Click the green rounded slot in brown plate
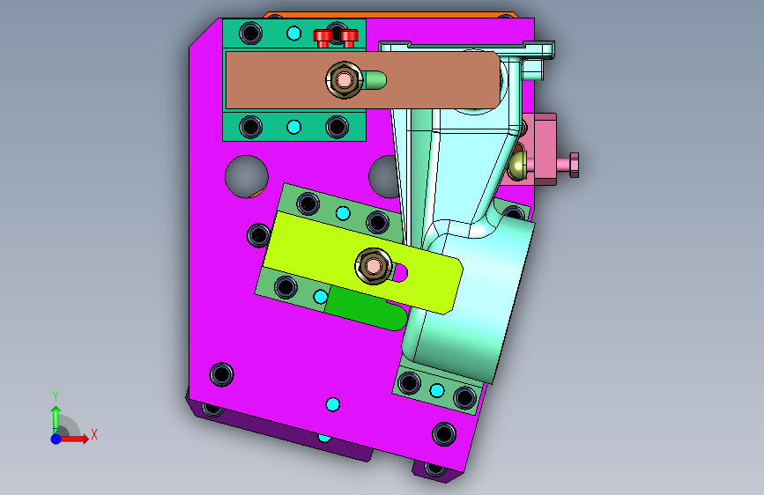Screen dimensions: 764x495 pos(375,80)
